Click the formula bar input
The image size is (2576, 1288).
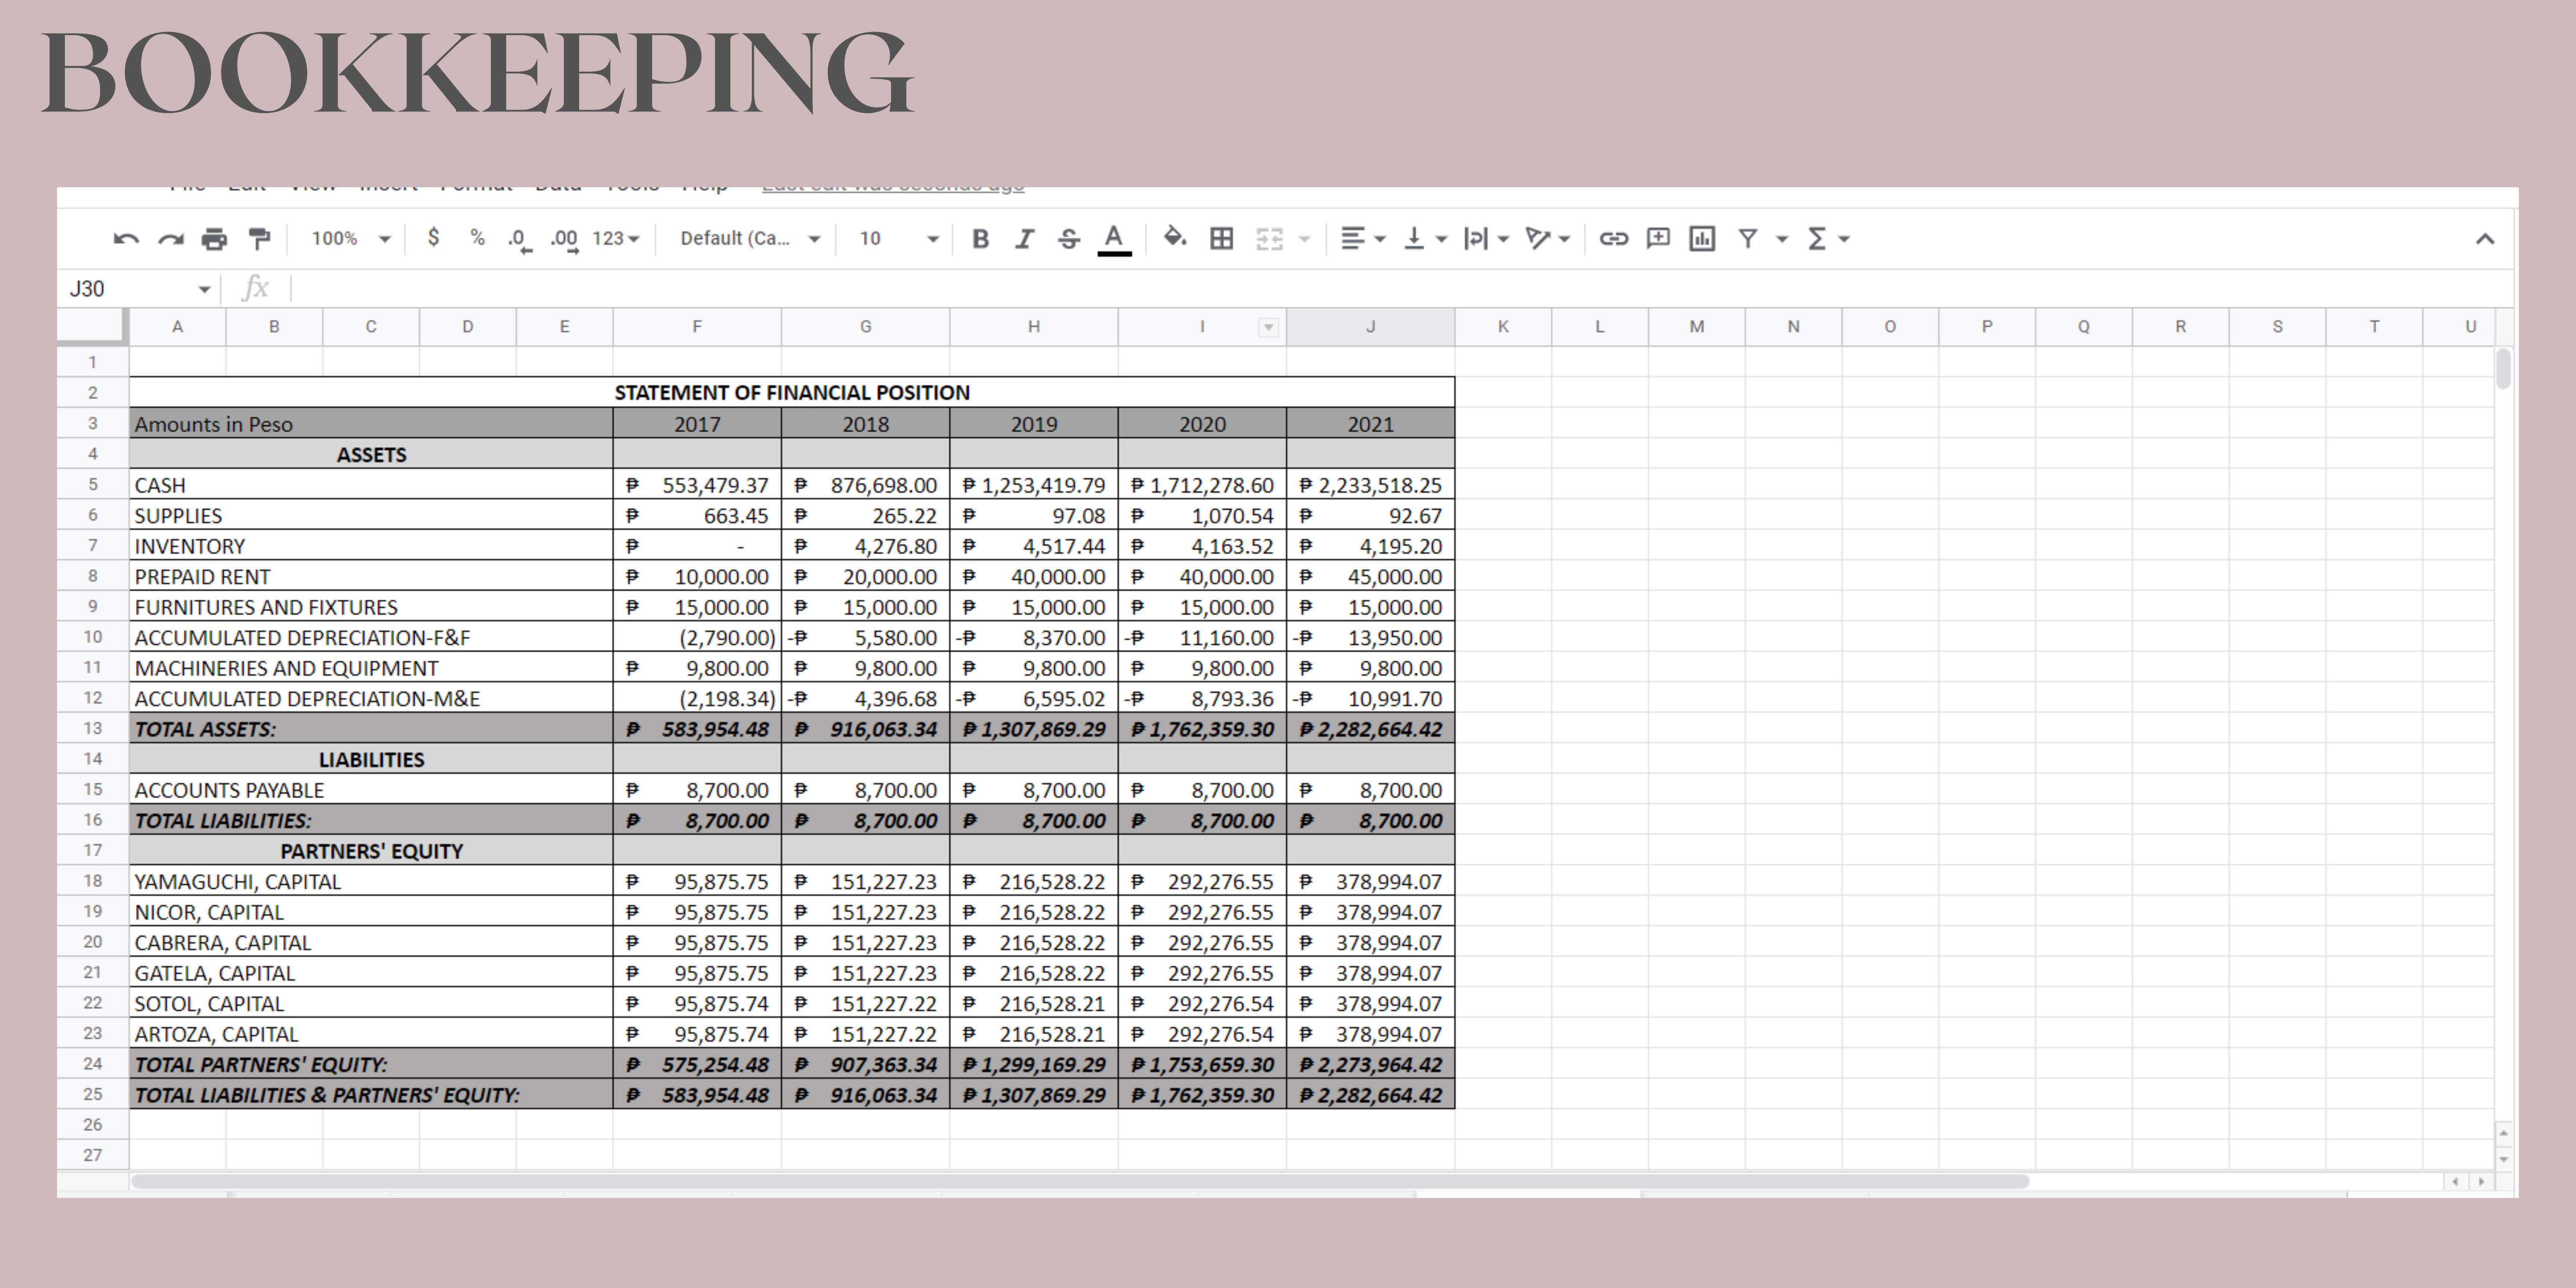tap(1400, 289)
